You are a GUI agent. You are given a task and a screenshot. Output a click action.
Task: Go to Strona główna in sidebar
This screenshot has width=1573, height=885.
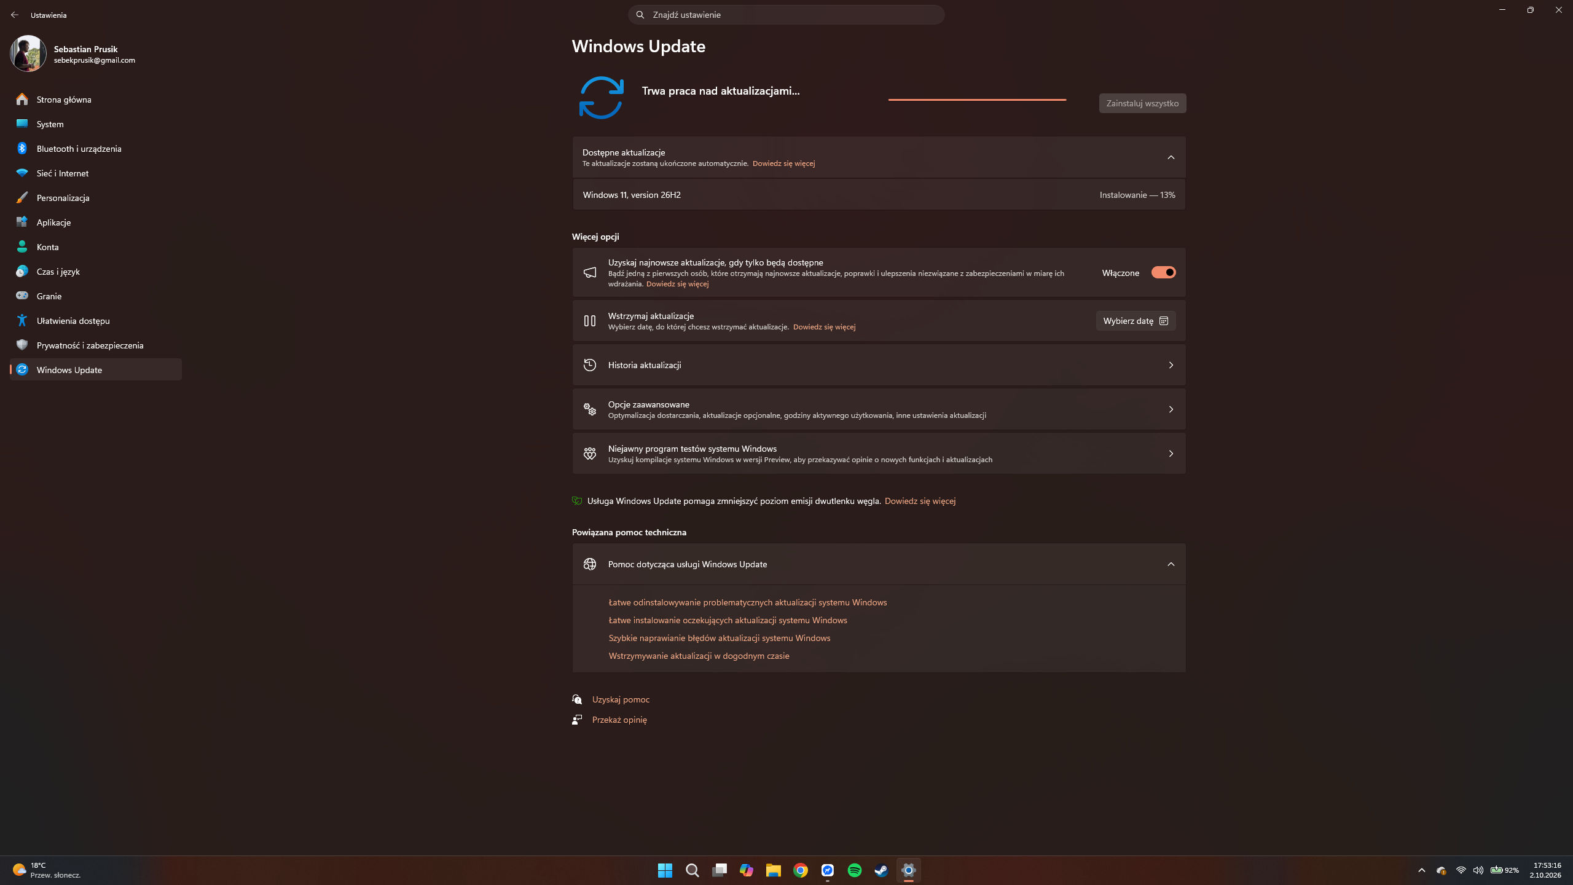[96, 100]
